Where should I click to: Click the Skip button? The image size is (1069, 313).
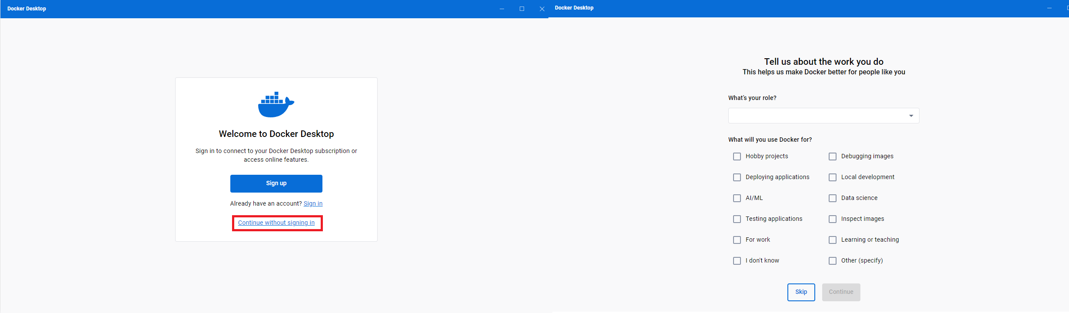801,292
